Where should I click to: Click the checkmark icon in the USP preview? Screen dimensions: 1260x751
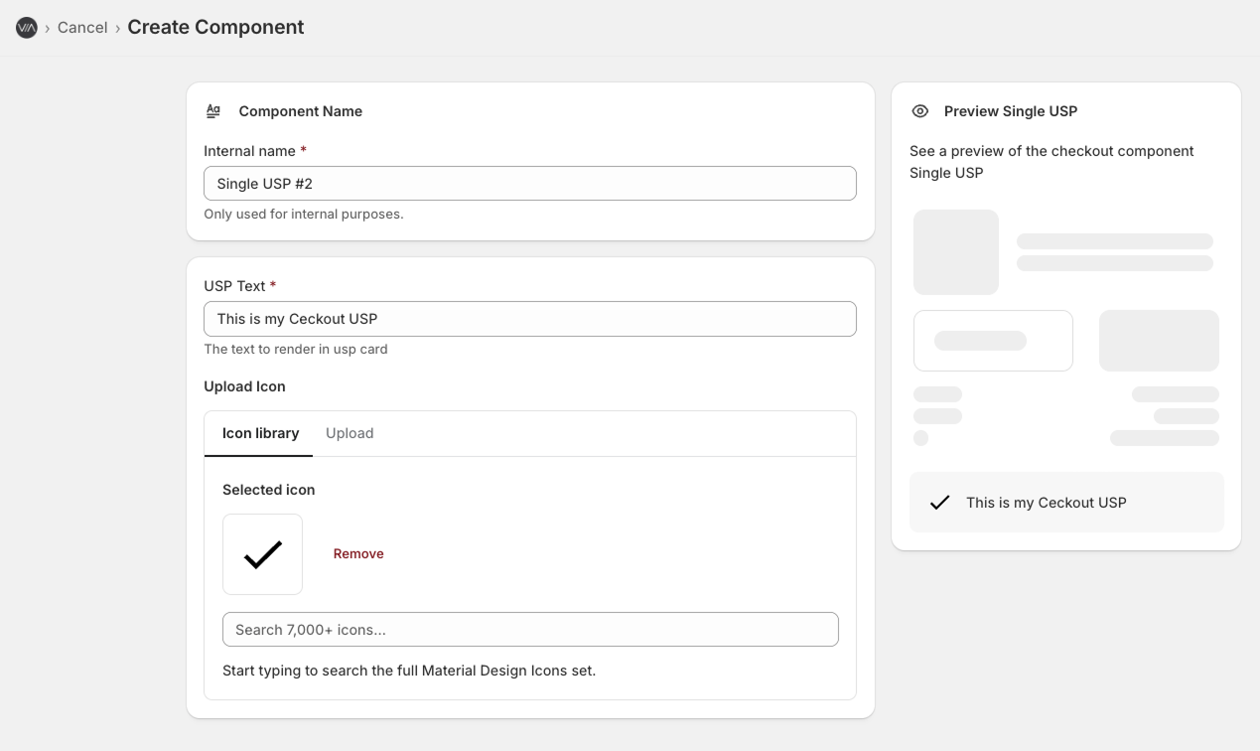pos(939,503)
